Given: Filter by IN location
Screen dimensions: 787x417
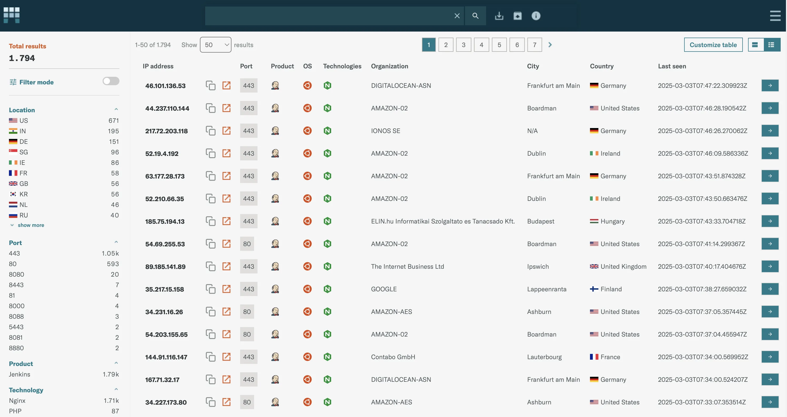Looking at the screenshot, I should (64, 131).
